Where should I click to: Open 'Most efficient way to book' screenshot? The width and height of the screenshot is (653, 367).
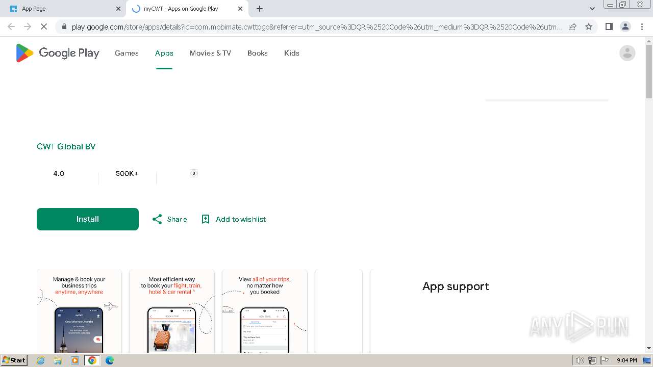172,311
